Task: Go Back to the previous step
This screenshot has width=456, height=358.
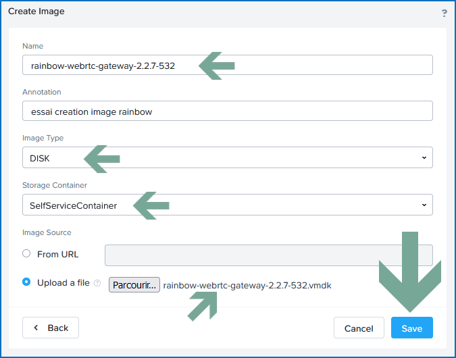Action: [51, 328]
